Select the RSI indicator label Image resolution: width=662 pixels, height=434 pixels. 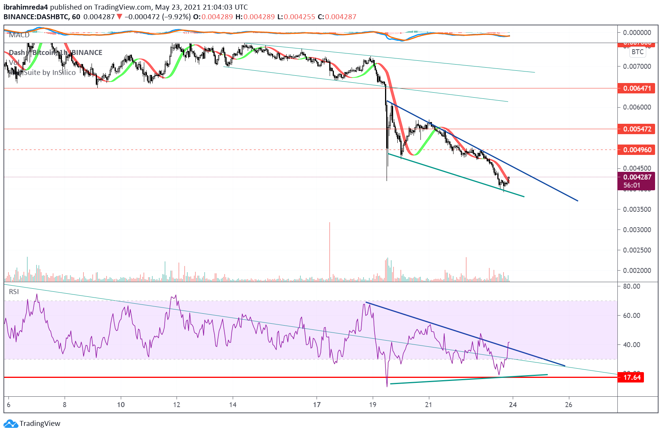coord(14,292)
